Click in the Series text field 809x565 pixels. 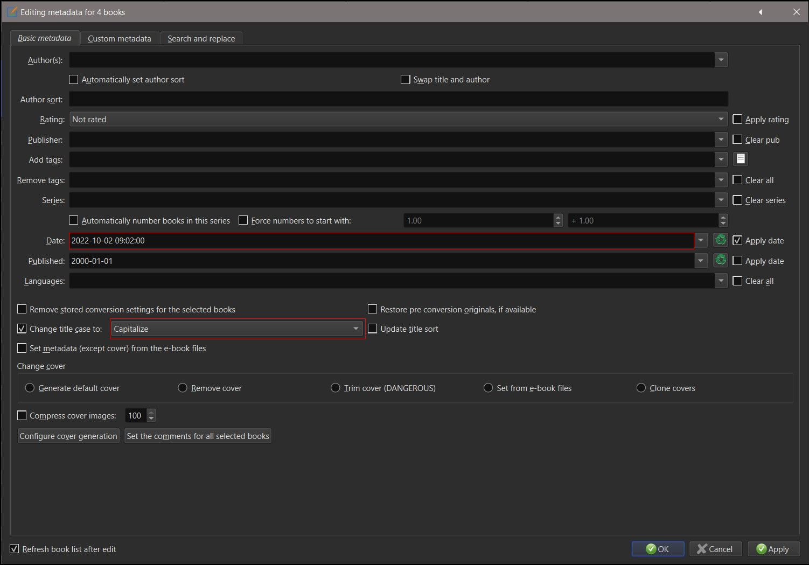pyautogui.click(x=392, y=200)
